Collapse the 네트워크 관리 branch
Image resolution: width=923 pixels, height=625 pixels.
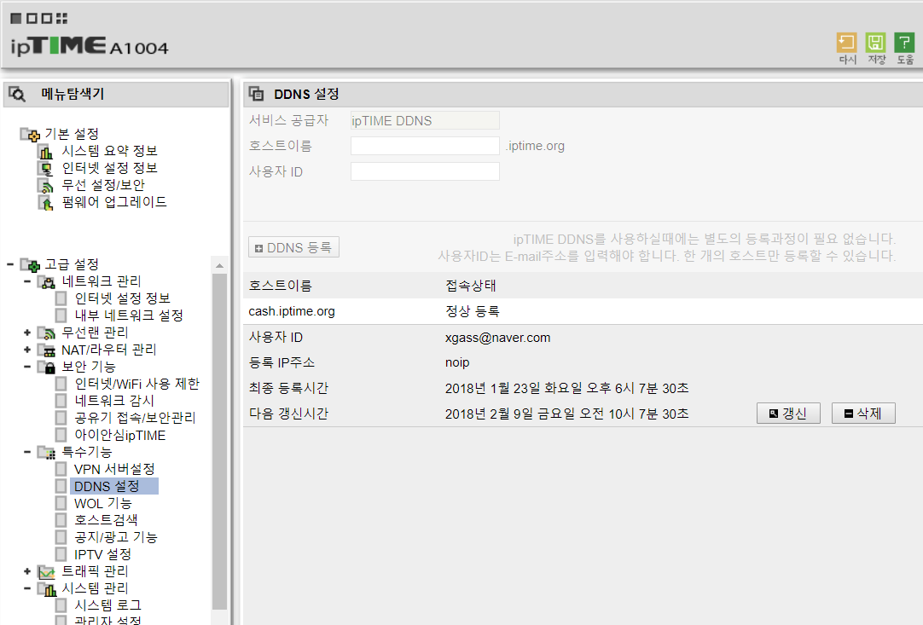tap(27, 281)
